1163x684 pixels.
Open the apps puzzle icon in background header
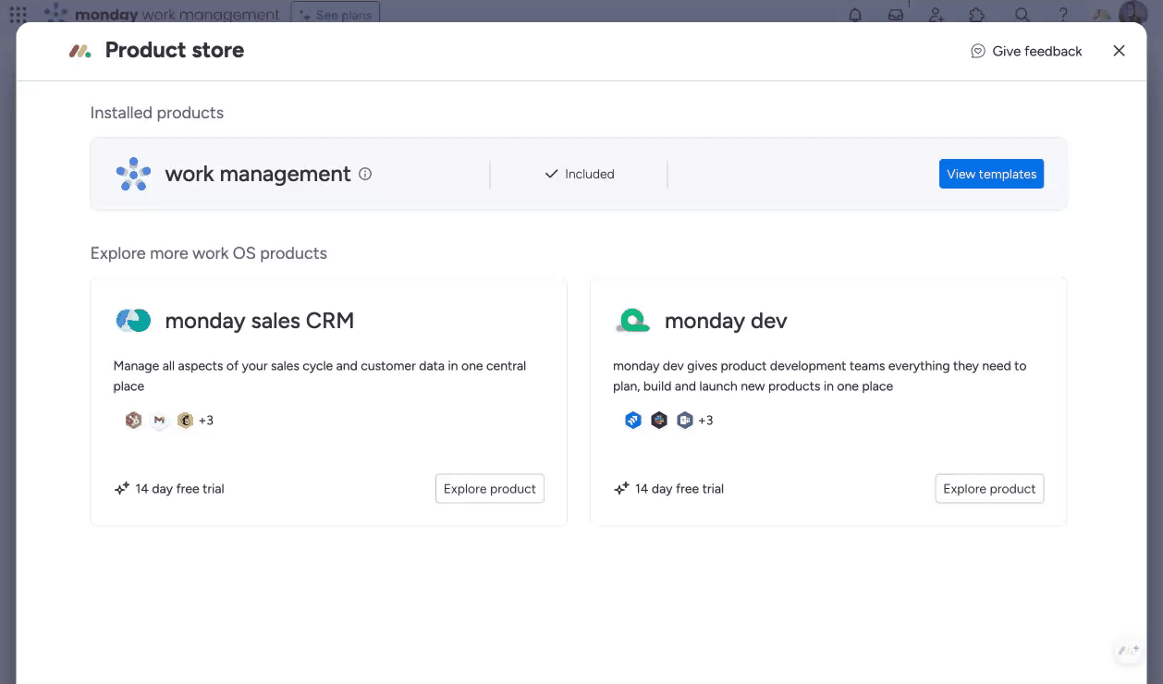977,15
